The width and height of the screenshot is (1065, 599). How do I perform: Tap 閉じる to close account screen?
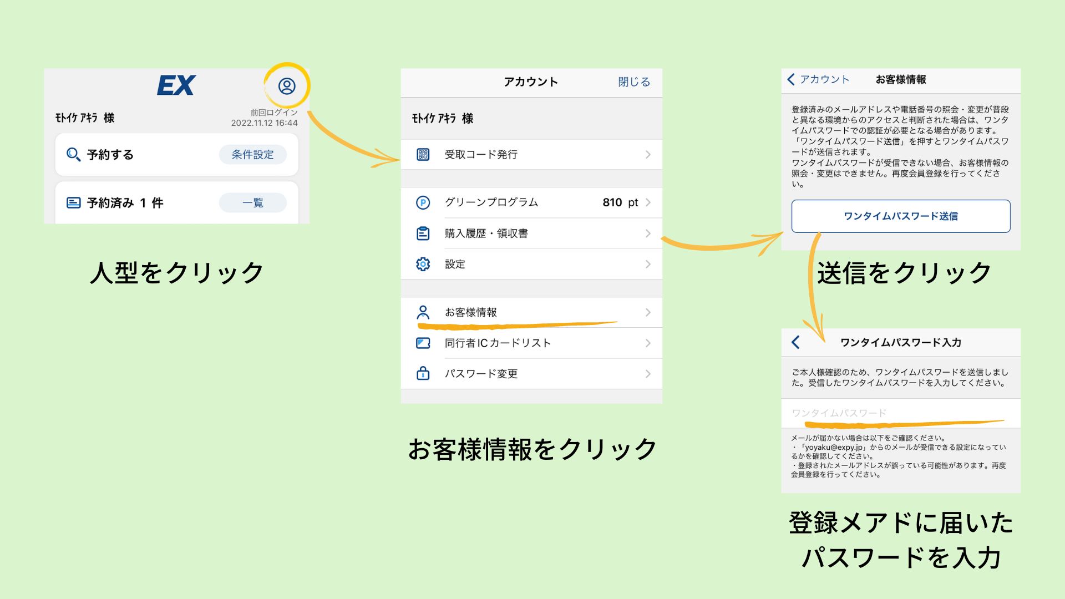click(x=633, y=82)
